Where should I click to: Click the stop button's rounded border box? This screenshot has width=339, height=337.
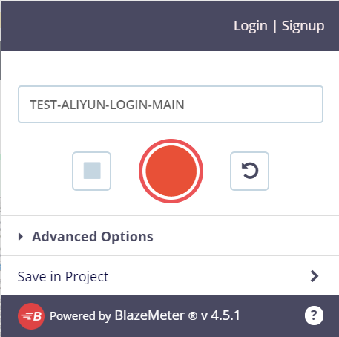coord(91,171)
